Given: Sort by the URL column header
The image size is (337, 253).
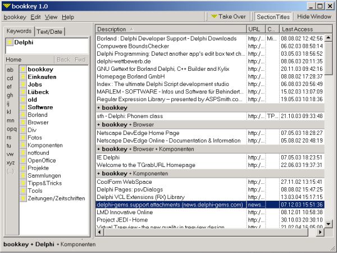Looking at the screenshot, I should click(256, 29).
